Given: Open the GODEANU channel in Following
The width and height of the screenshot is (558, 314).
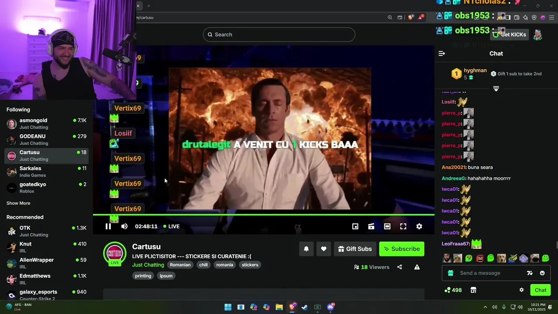Looking at the screenshot, I should (46, 140).
